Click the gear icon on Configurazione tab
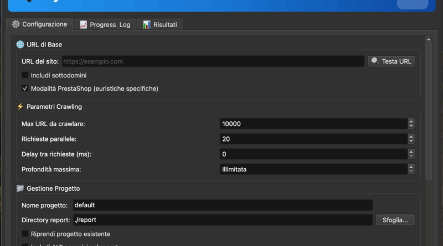Viewport: 443px width, 246px height. click(x=16, y=24)
